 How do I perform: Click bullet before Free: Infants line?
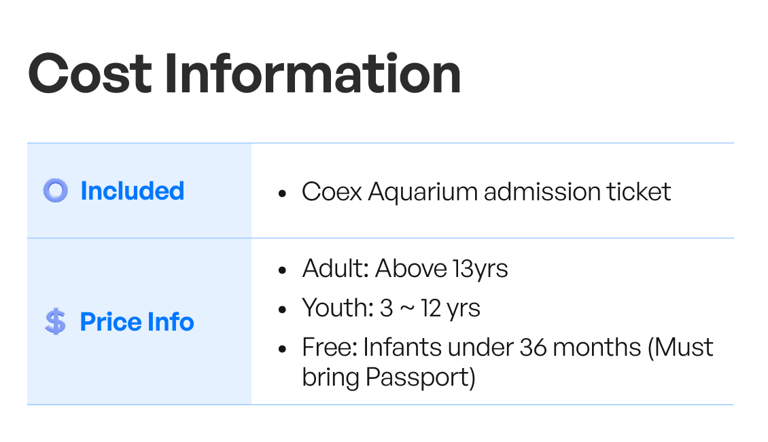(281, 349)
